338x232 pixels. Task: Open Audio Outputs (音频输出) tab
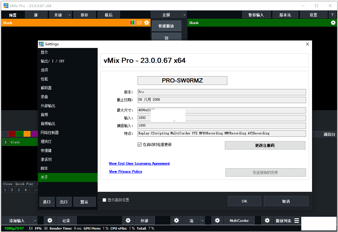click(x=68, y=124)
